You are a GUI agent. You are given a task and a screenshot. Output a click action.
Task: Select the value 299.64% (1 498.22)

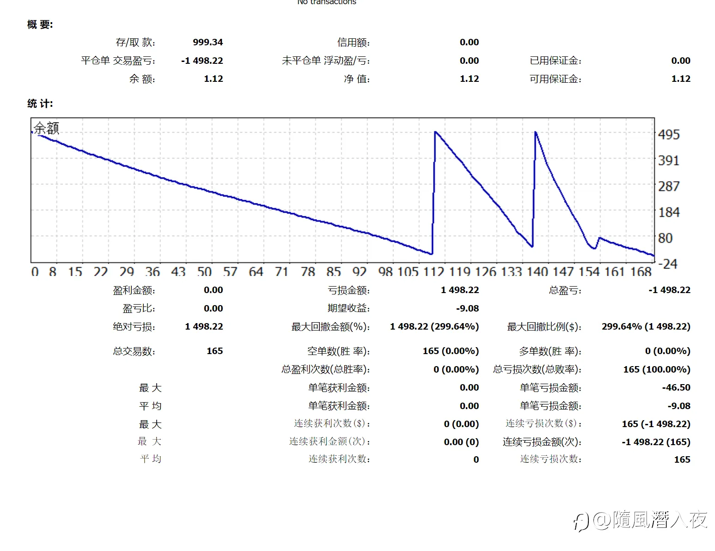646,327
